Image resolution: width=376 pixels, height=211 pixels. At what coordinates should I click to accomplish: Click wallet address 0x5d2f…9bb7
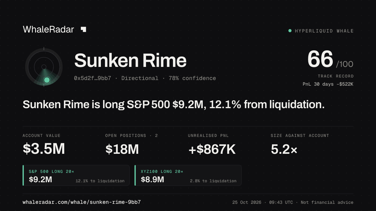pyautogui.click(x=92, y=78)
